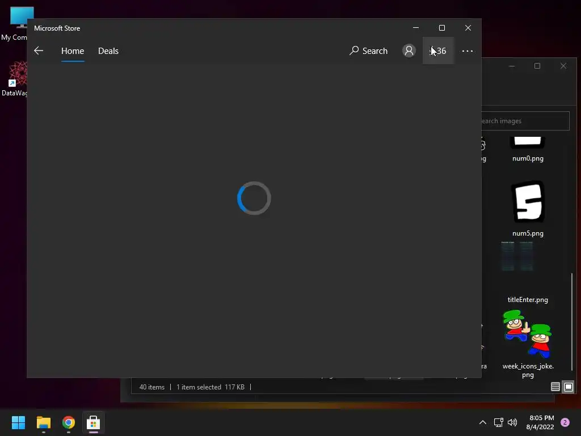Click the titleEnter.png file name

[528, 300]
